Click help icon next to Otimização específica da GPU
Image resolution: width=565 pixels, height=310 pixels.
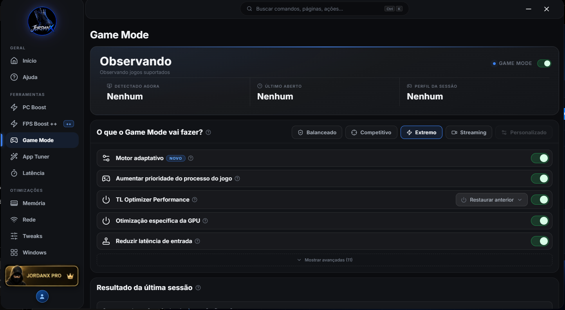click(205, 221)
